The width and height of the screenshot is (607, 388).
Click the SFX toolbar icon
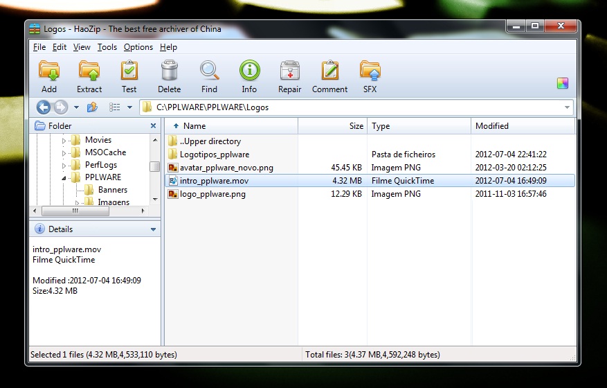click(370, 71)
